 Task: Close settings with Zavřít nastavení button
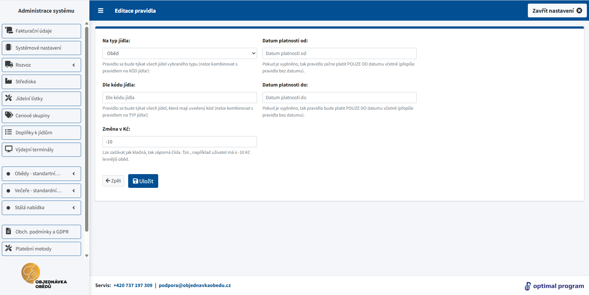[557, 11]
